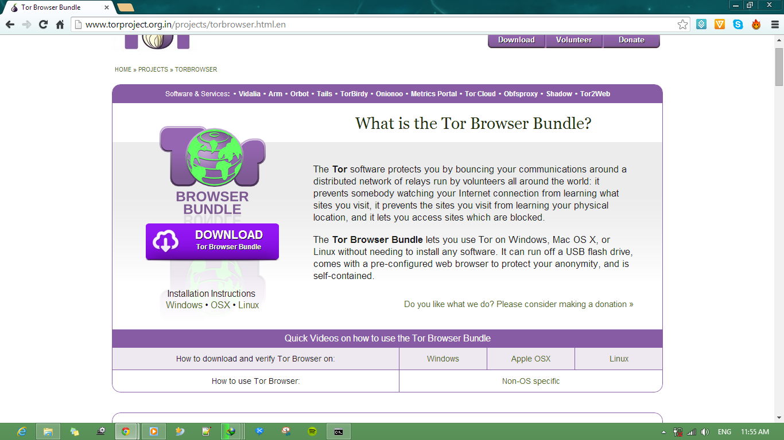784x440 pixels.
Task: Open Onionoo in Software & Services bar
Action: (x=390, y=94)
